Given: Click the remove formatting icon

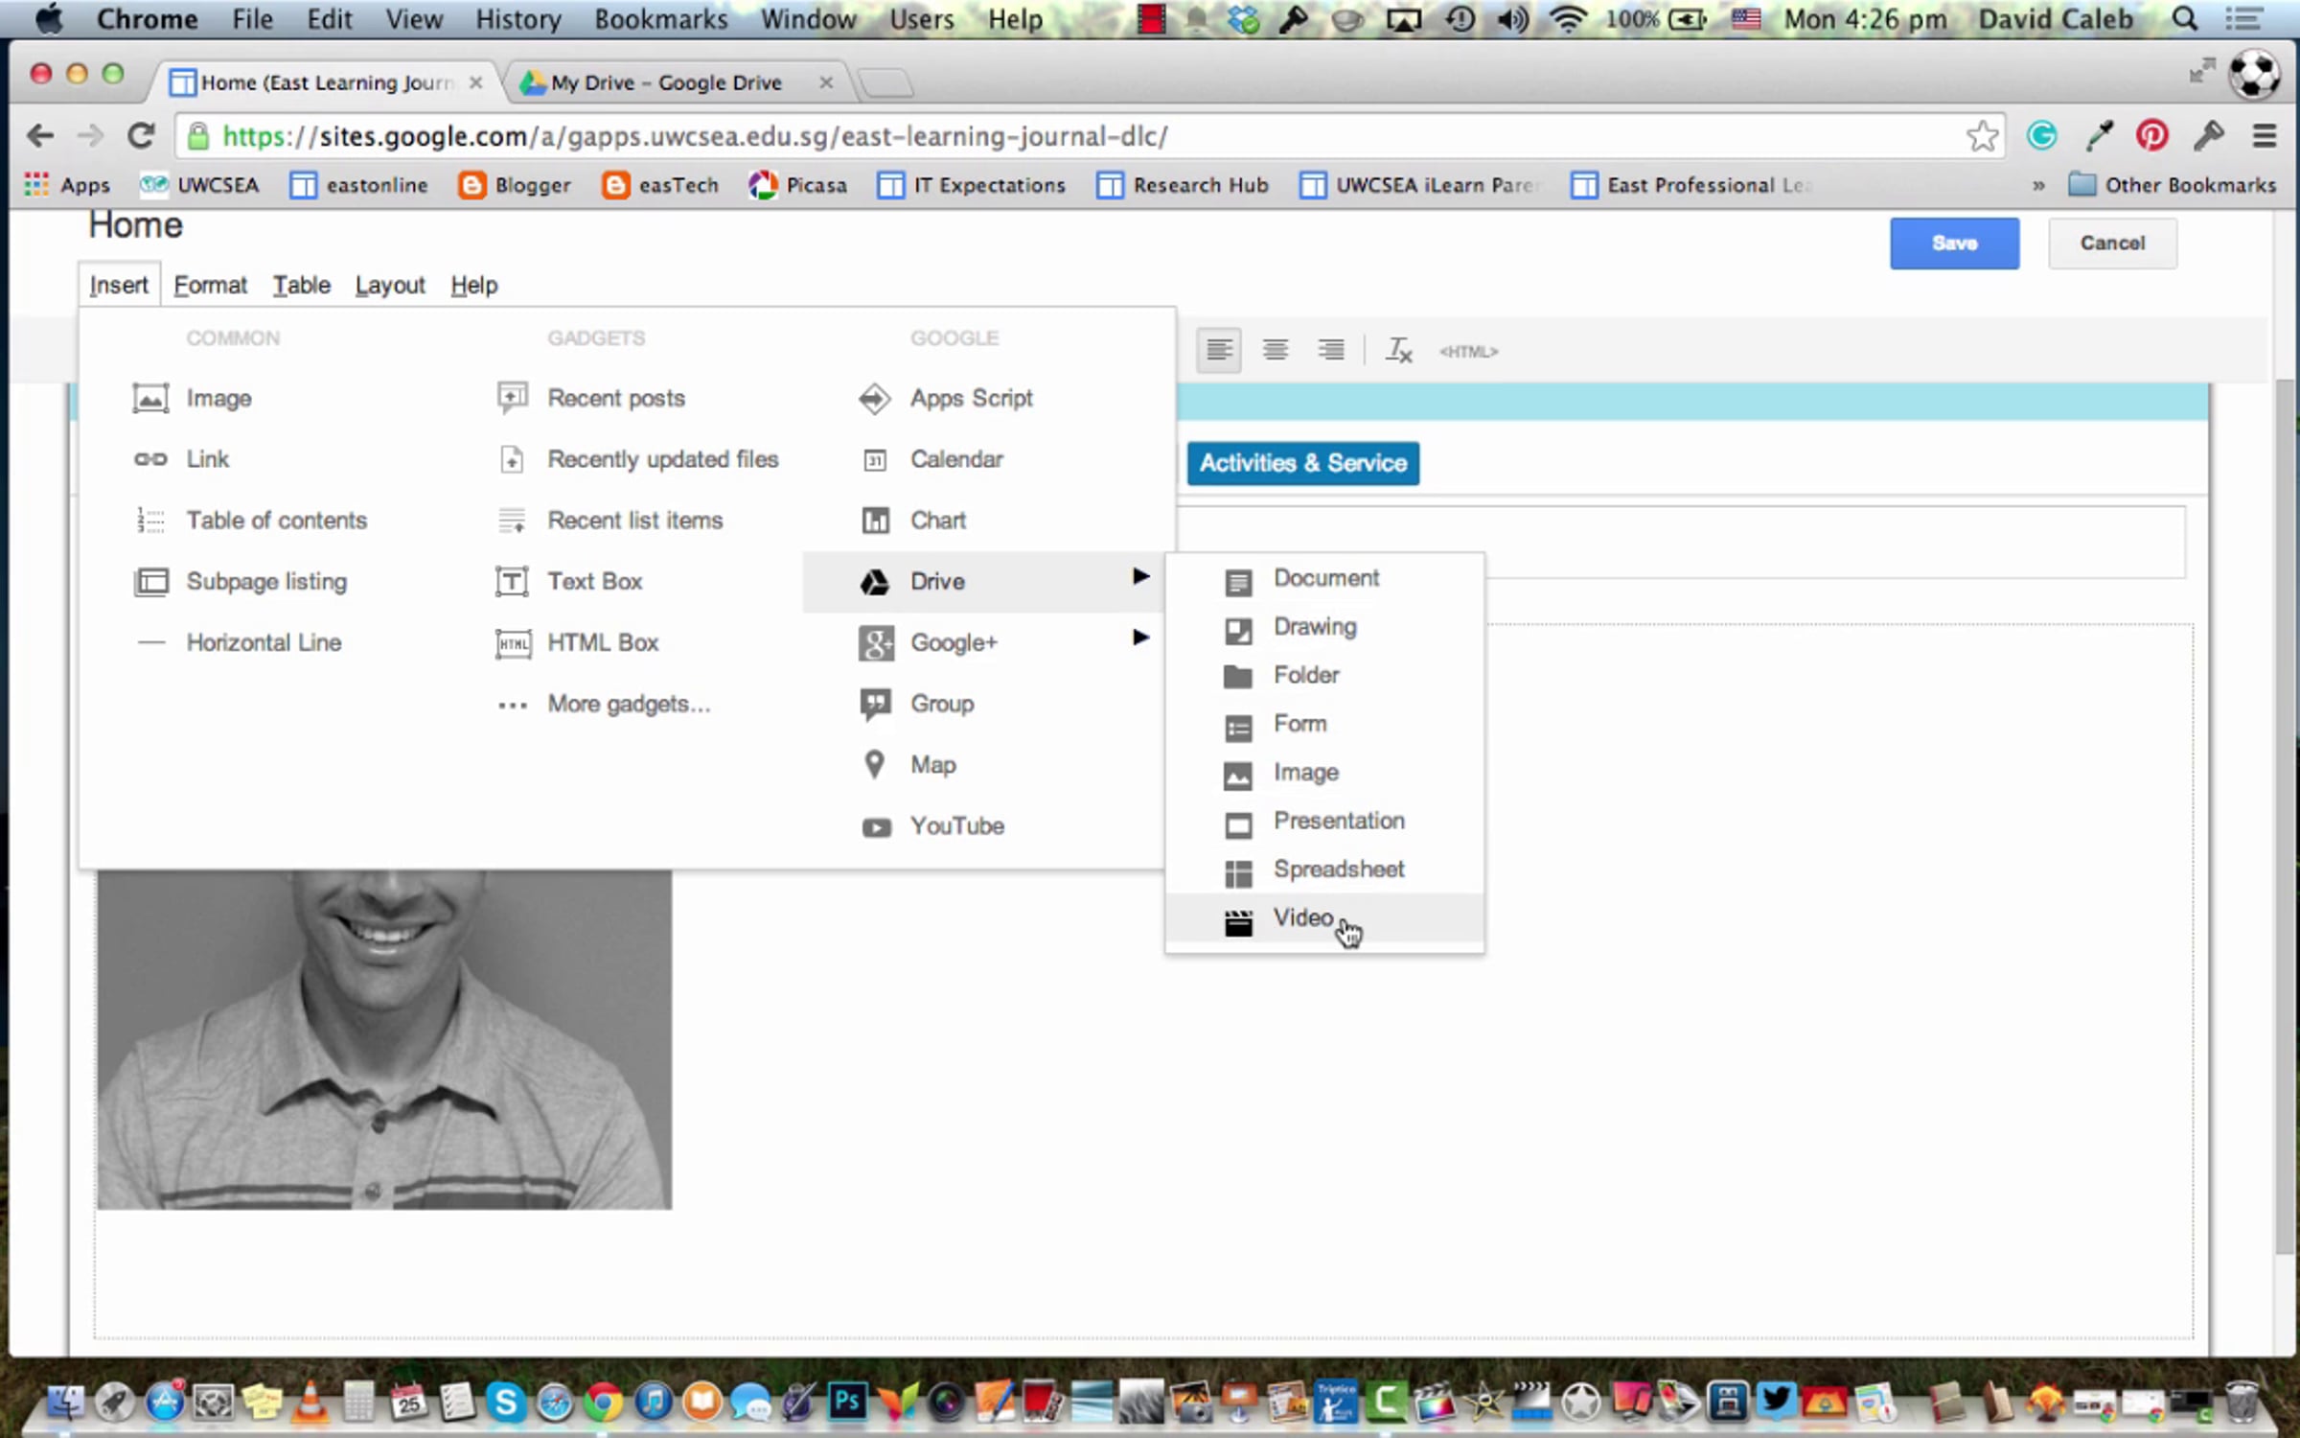Looking at the screenshot, I should click(x=1398, y=350).
